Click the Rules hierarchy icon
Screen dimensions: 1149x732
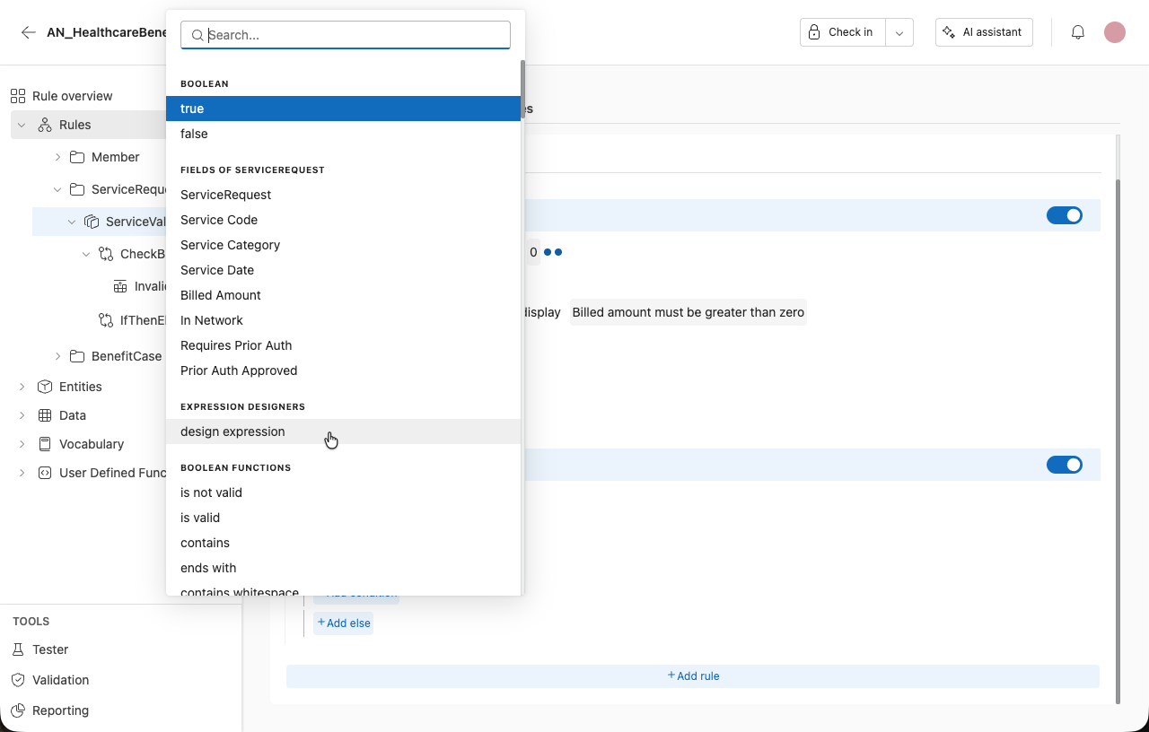point(45,125)
